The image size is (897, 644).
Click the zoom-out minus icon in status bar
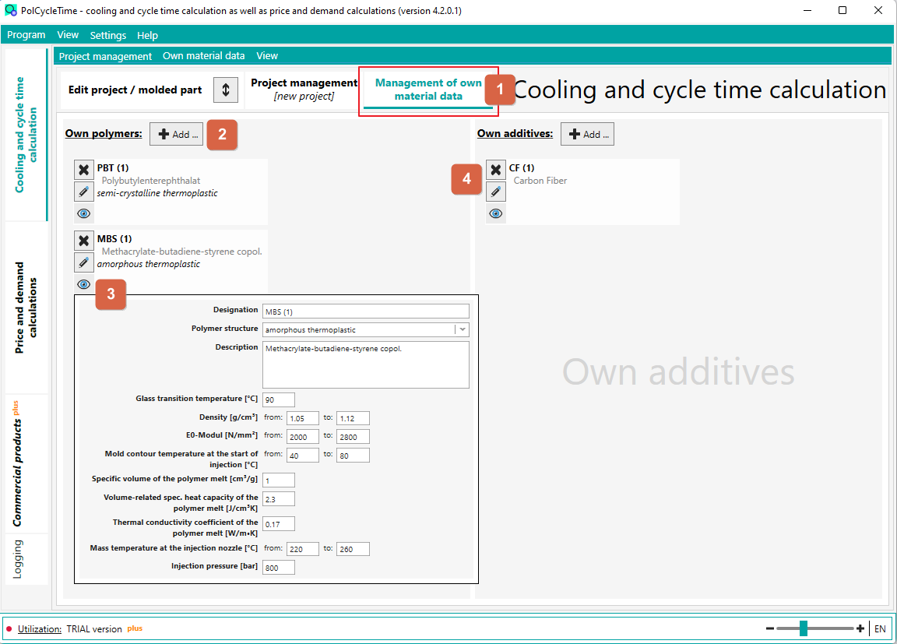tap(770, 628)
